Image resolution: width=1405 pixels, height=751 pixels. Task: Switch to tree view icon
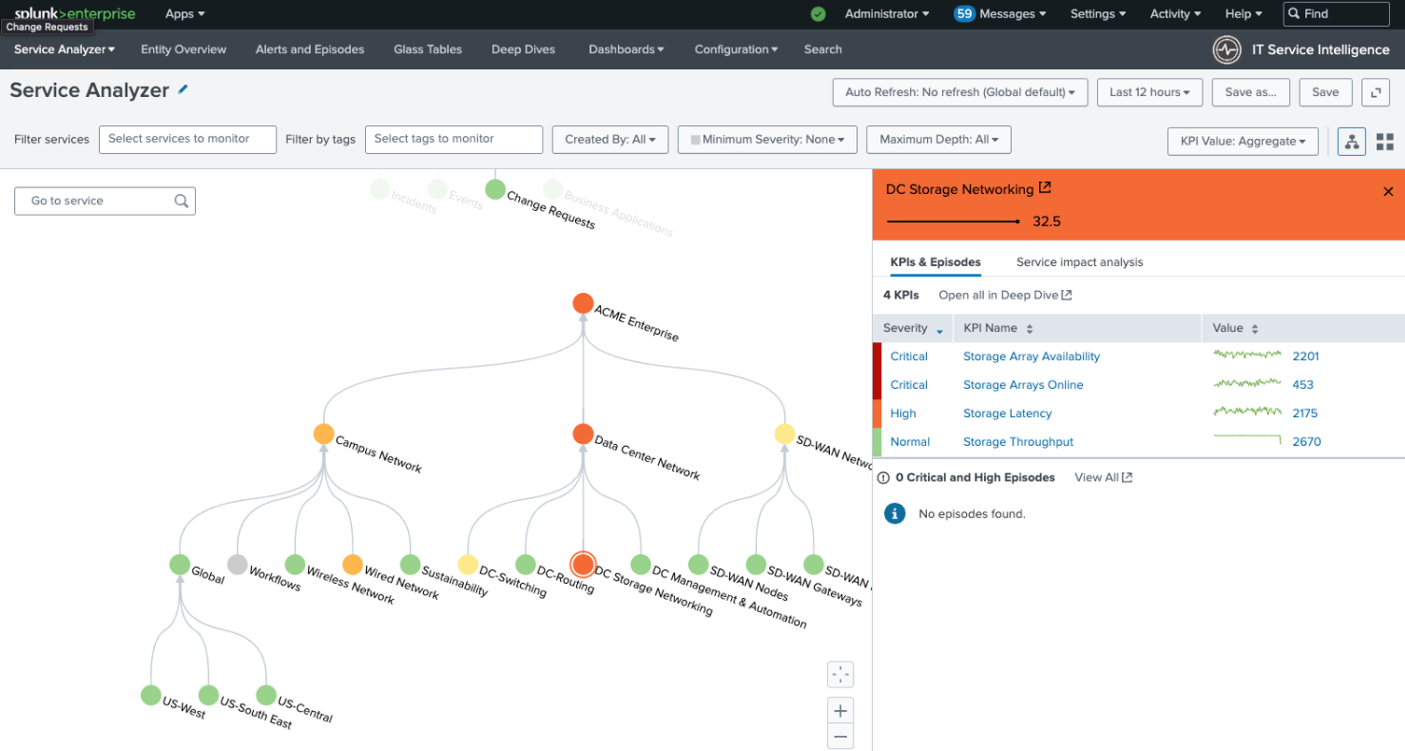click(x=1351, y=141)
